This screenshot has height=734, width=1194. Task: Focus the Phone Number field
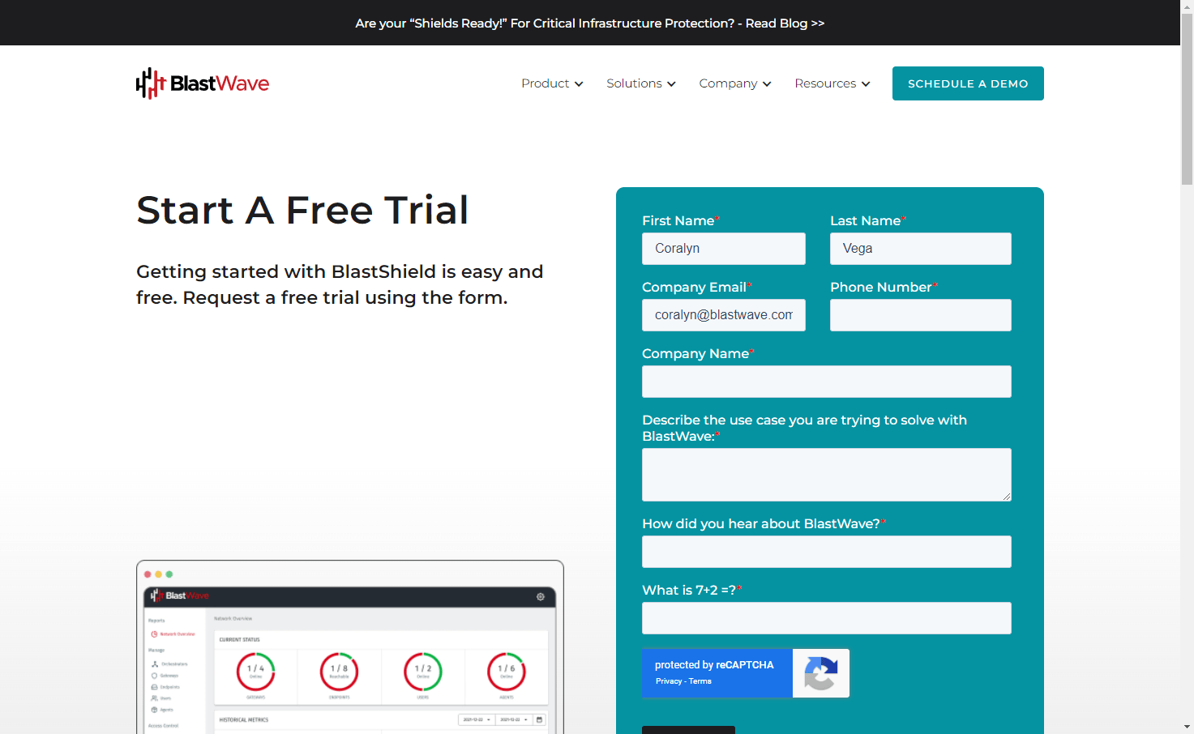[921, 315]
